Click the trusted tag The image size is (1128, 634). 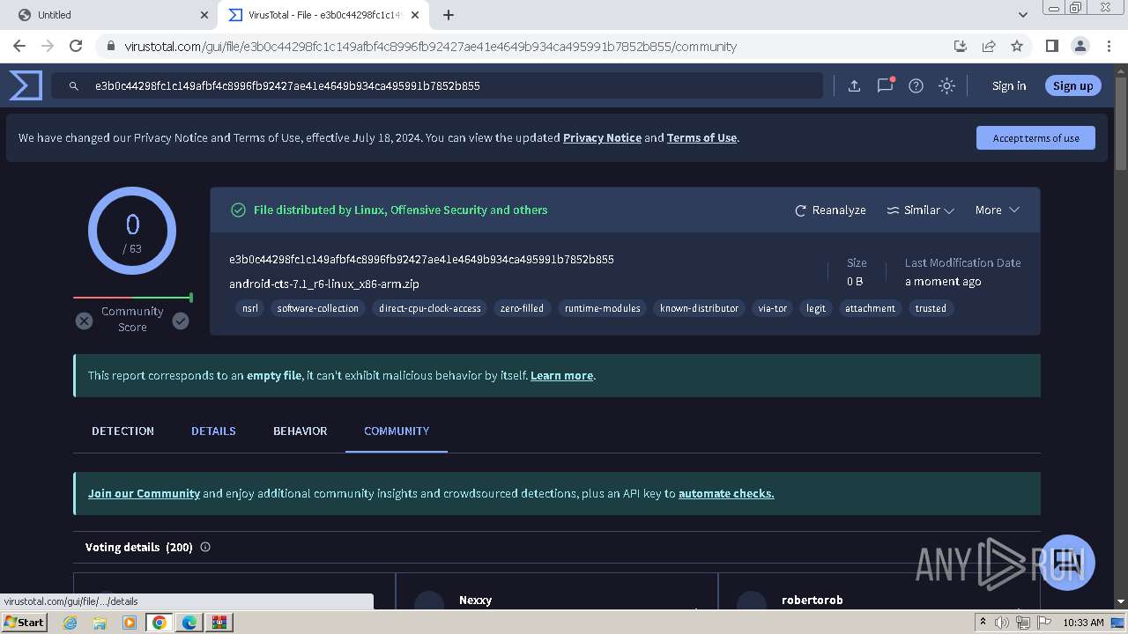tap(931, 308)
